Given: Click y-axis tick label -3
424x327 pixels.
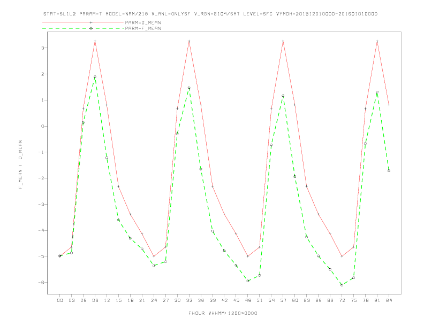Looking at the screenshot, I should pyautogui.click(x=41, y=204).
